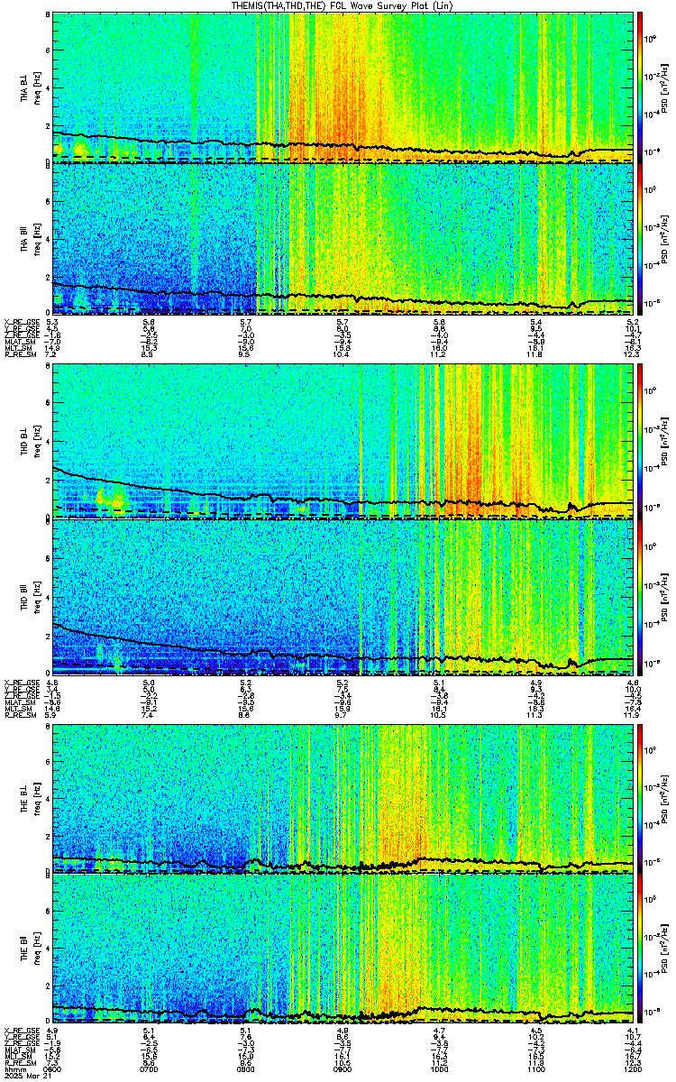Select the colorbar beside THA B-perpendicular panel

[641, 87]
